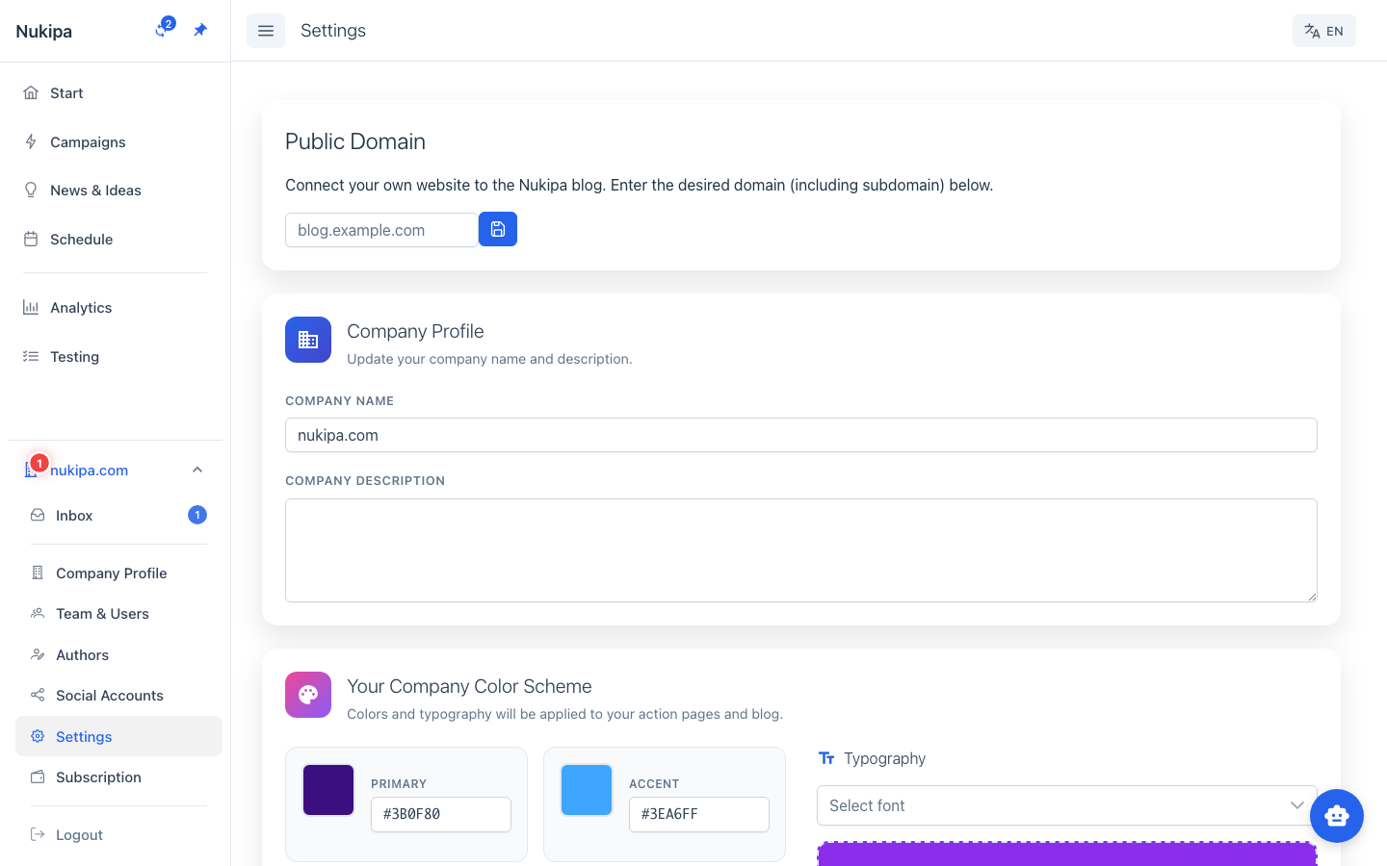This screenshot has height=866, width=1387.
Task: Click the Typography Tt icon
Action: 826,757
